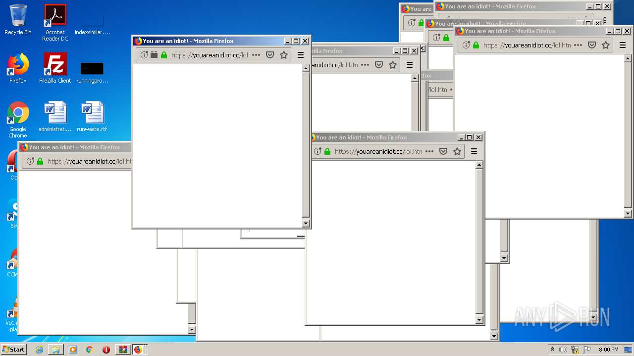Viewport: 634px width, 356px height.
Task: Click the Show desktop button
Action: coord(628,350)
